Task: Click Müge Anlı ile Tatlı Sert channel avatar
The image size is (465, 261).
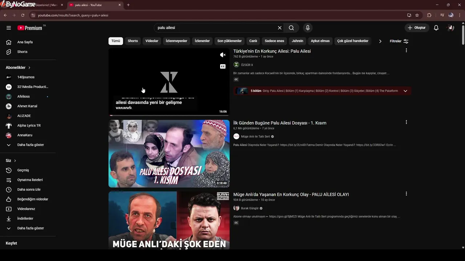Action: coord(236,136)
